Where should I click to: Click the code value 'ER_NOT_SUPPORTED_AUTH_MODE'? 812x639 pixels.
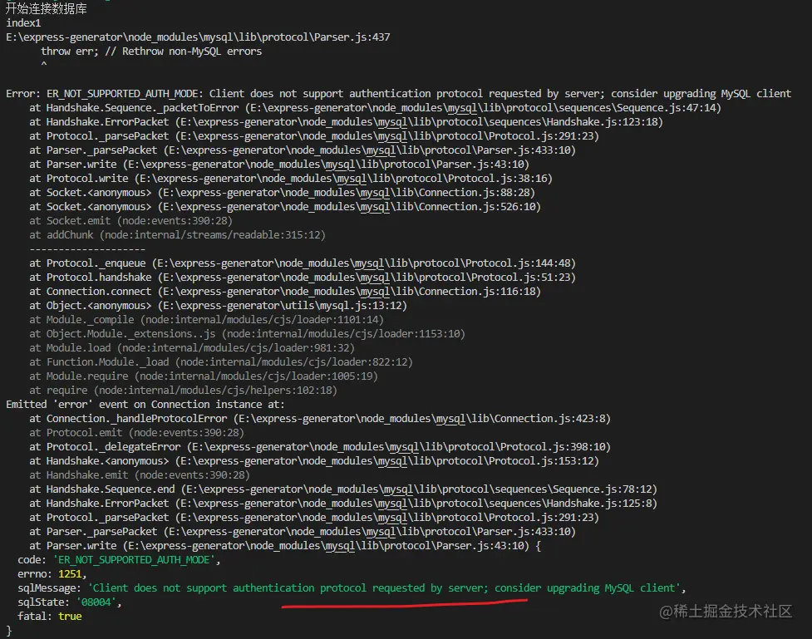tap(134, 560)
